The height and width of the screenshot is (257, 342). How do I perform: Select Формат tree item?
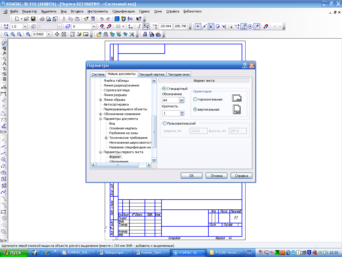pyautogui.click(x=115, y=157)
